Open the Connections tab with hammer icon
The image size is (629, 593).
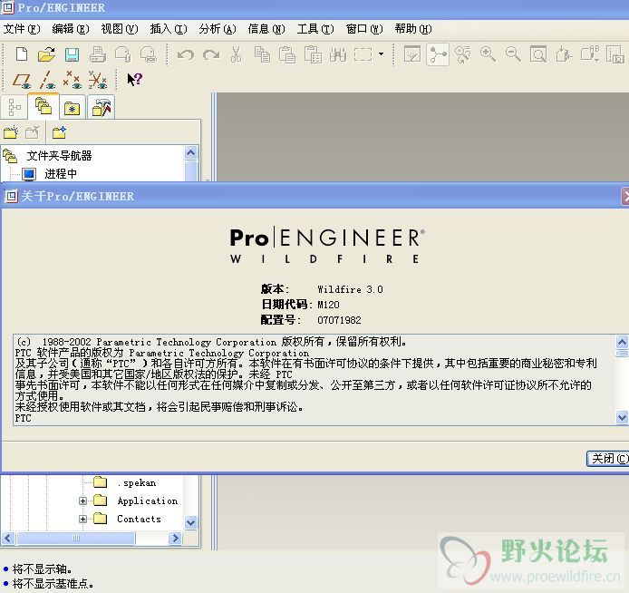[x=102, y=108]
